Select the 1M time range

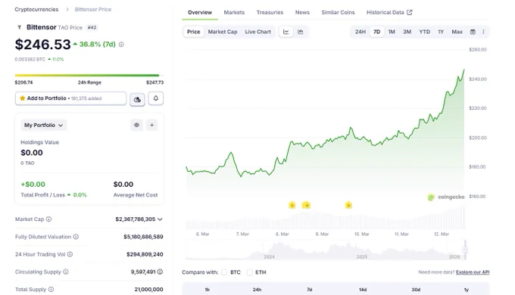pos(392,32)
